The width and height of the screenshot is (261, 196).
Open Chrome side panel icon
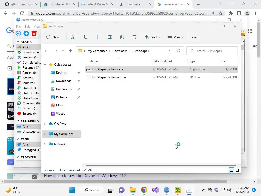(x=239, y=13)
